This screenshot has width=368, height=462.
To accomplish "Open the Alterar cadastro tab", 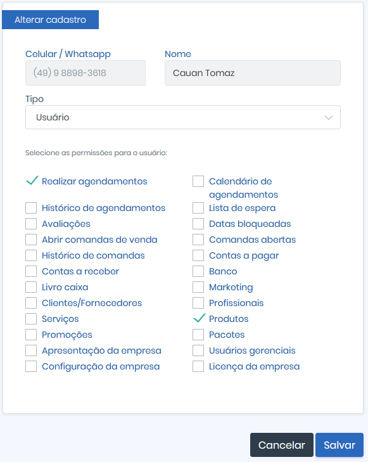I will [50, 20].
